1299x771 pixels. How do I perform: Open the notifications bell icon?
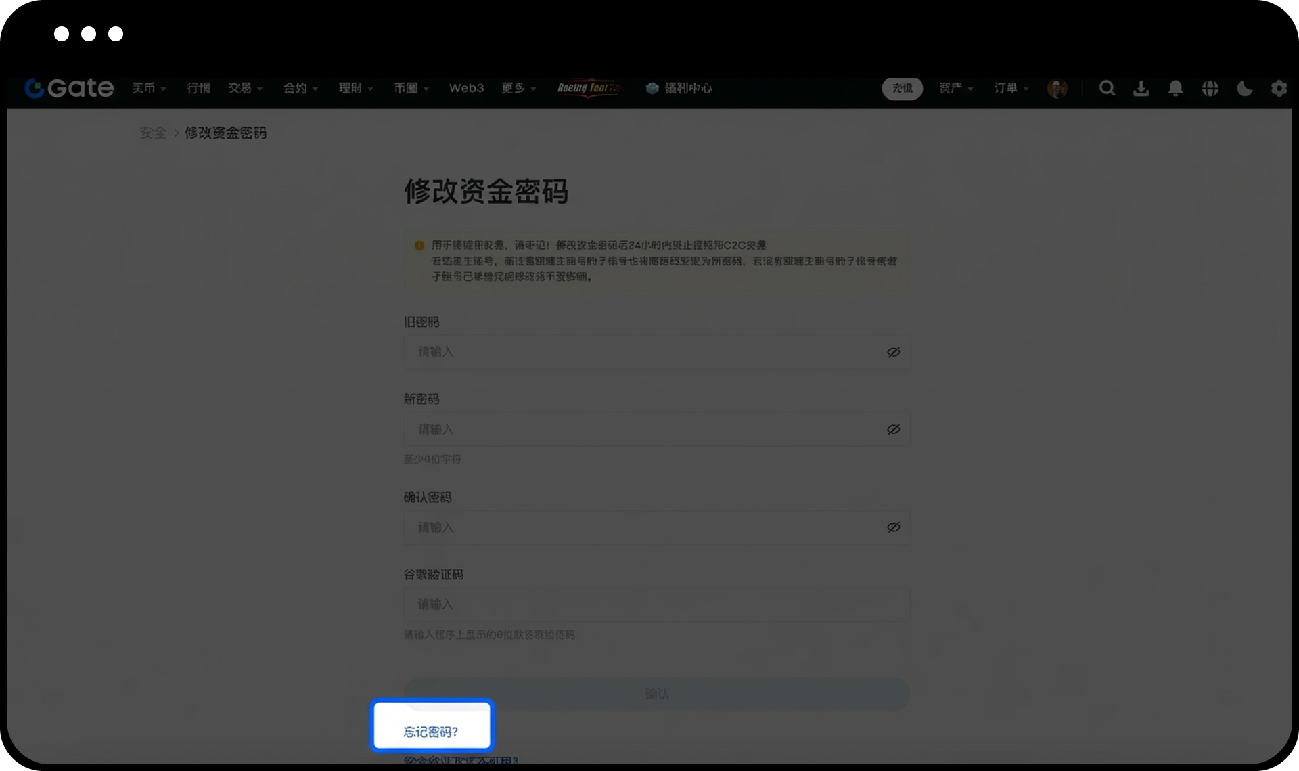(x=1175, y=88)
